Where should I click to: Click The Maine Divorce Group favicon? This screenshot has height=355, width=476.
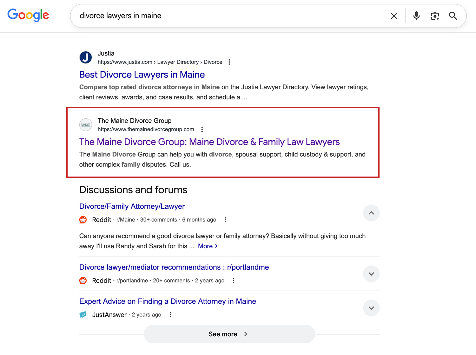click(x=86, y=125)
